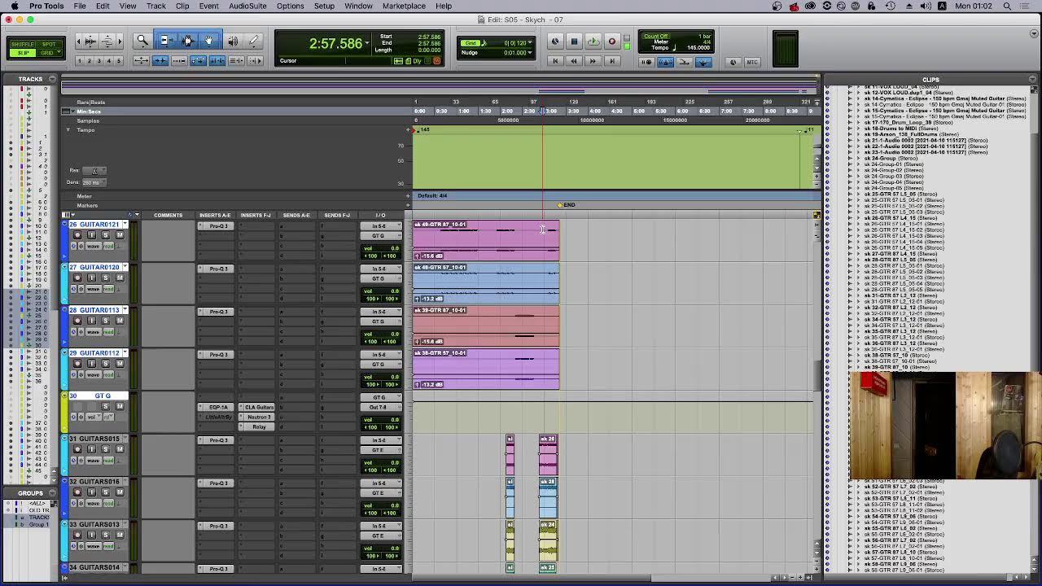Enable Slip edit mode
Image resolution: width=1042 pixels, height=586 pixels.
pos(23,53)
